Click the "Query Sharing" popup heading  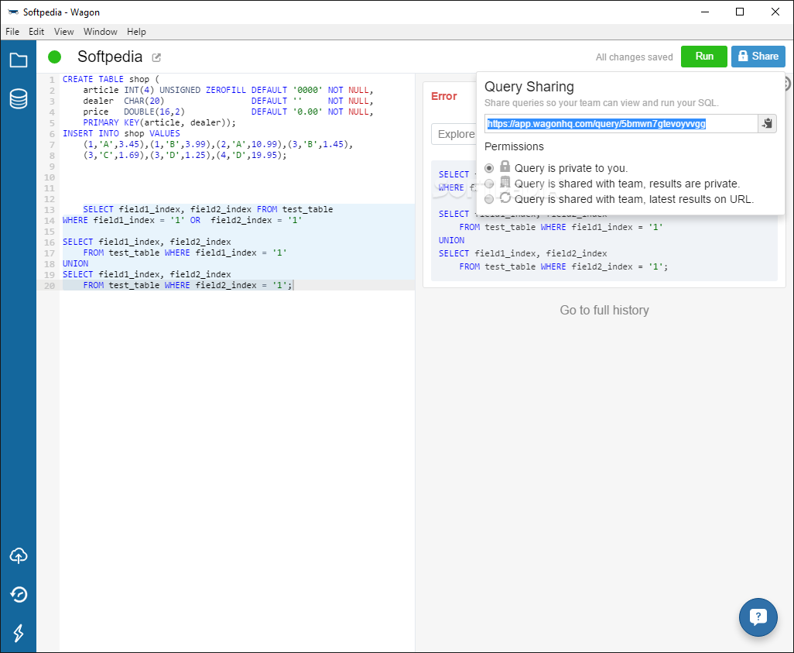click(529, 87)
